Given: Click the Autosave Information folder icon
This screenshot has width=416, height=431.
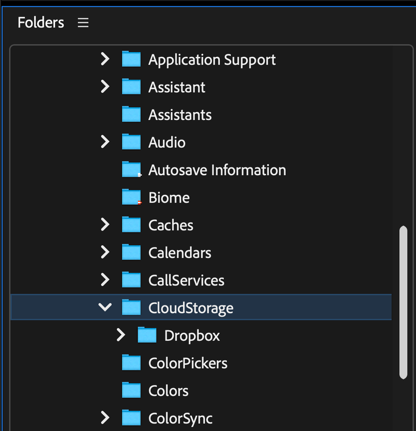Looking at the screenshot, I should pyautogui.click(x=131, y=170).
